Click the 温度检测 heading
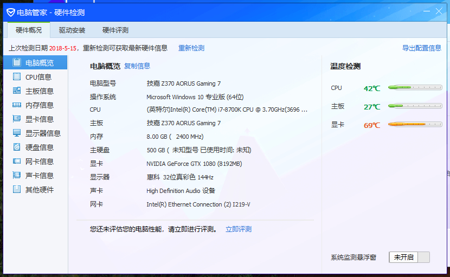Viewport: 450px width, 277px height. (x=345, y=66)
